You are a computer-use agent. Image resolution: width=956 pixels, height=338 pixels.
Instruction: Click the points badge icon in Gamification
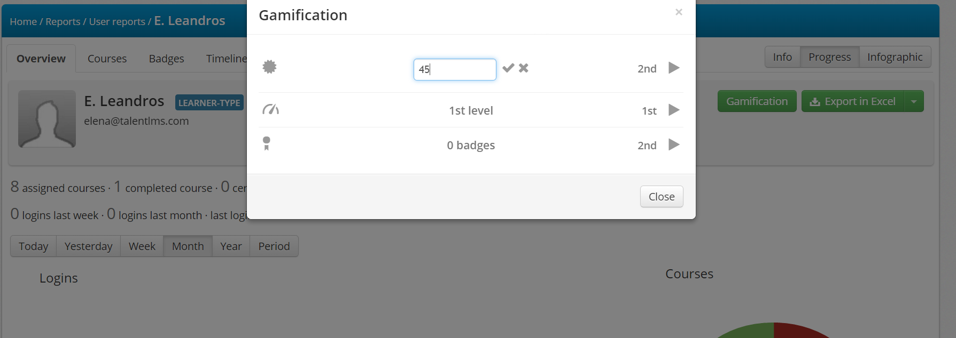coord(270,67)
